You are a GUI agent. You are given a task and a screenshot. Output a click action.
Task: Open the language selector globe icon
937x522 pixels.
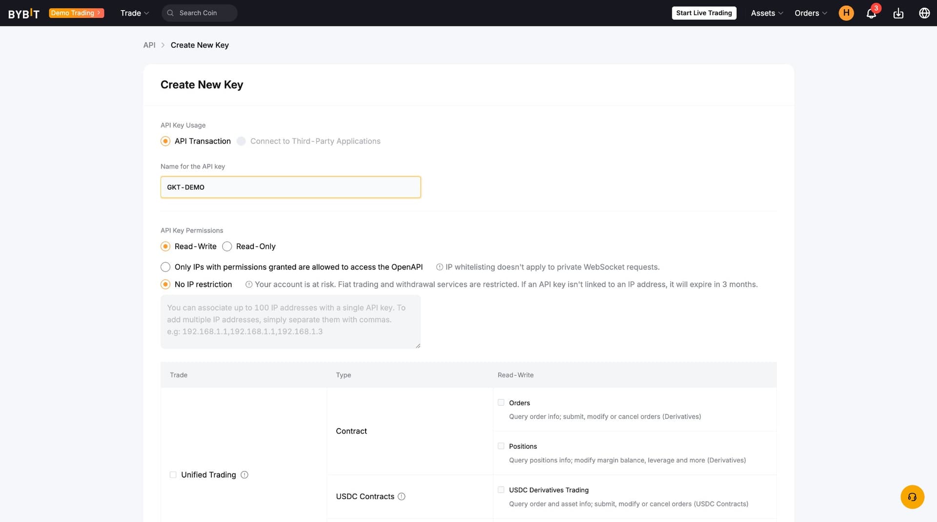[924, 13]
